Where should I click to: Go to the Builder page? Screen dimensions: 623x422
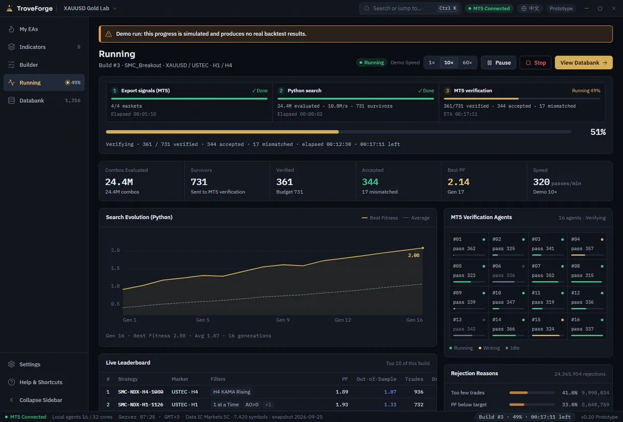tap(44, 65)
